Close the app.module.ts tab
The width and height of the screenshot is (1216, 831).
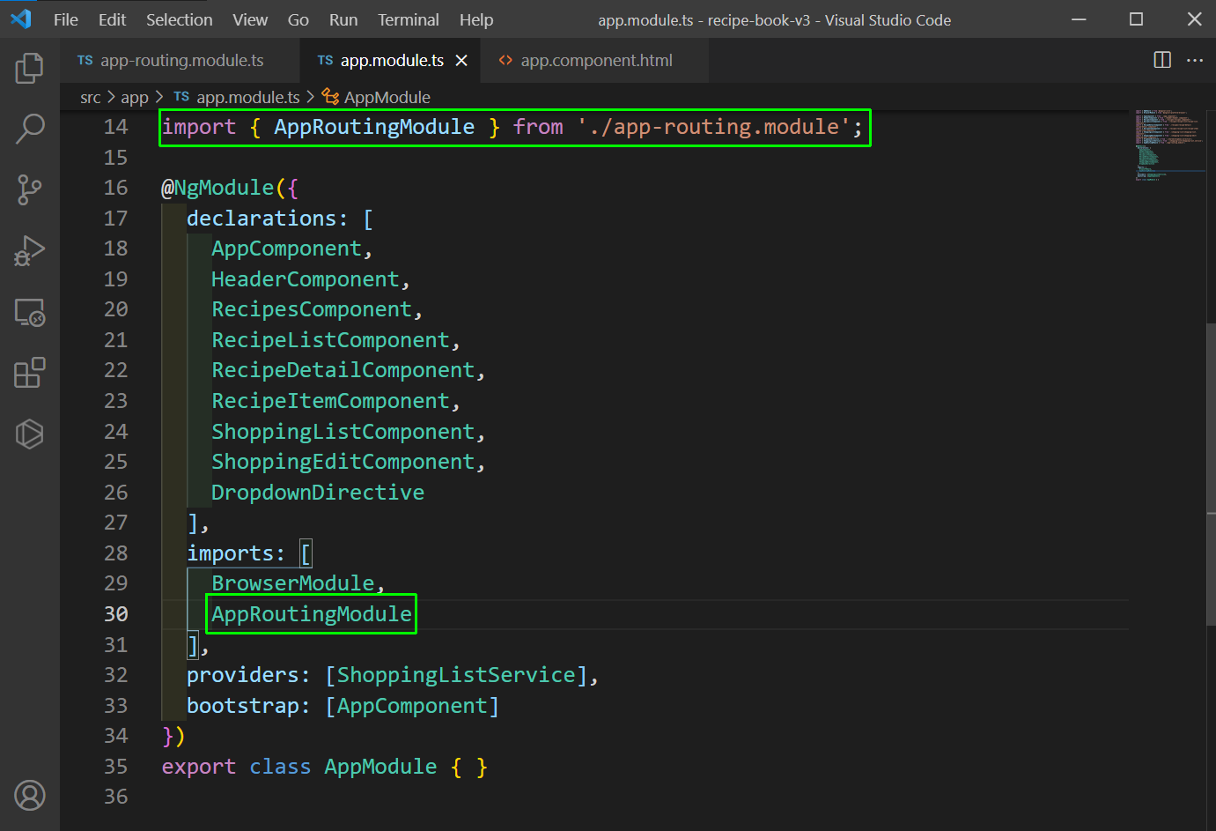(461, 61)
